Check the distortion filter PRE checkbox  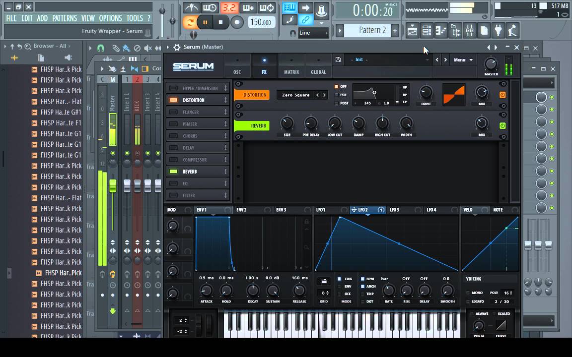point(336,95)
